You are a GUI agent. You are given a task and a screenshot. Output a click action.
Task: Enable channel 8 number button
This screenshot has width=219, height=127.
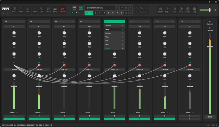click(x=190, y=119)
